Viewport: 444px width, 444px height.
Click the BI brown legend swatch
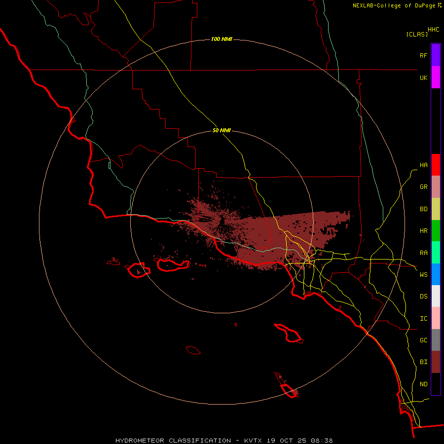coord(436,362)
